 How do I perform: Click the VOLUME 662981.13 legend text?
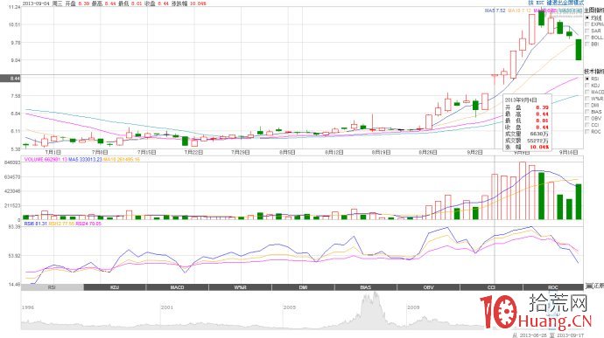click(46, 159)
